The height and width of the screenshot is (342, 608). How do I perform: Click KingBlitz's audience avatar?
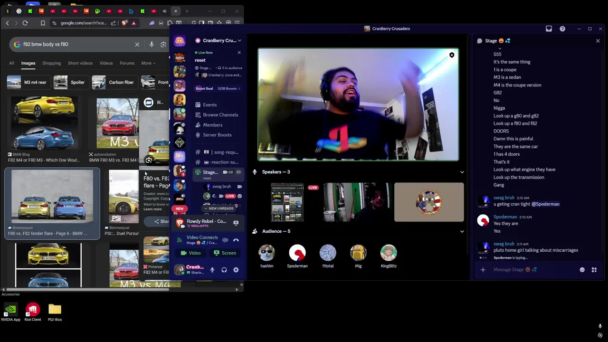389,253
